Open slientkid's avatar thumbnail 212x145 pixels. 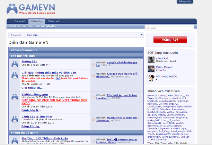tap(151, 60)
